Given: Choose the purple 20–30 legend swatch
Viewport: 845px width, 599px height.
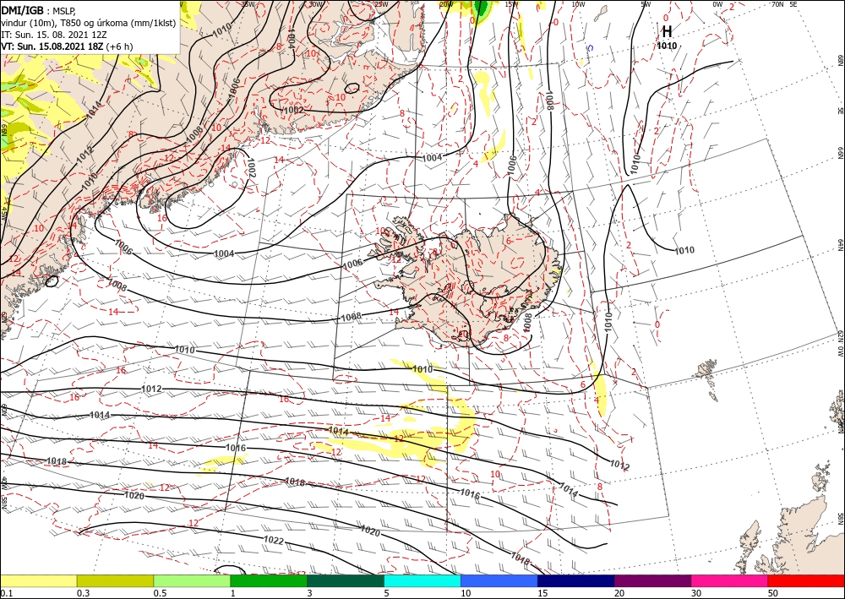Looking at the screenshot, I should [652, 580].
